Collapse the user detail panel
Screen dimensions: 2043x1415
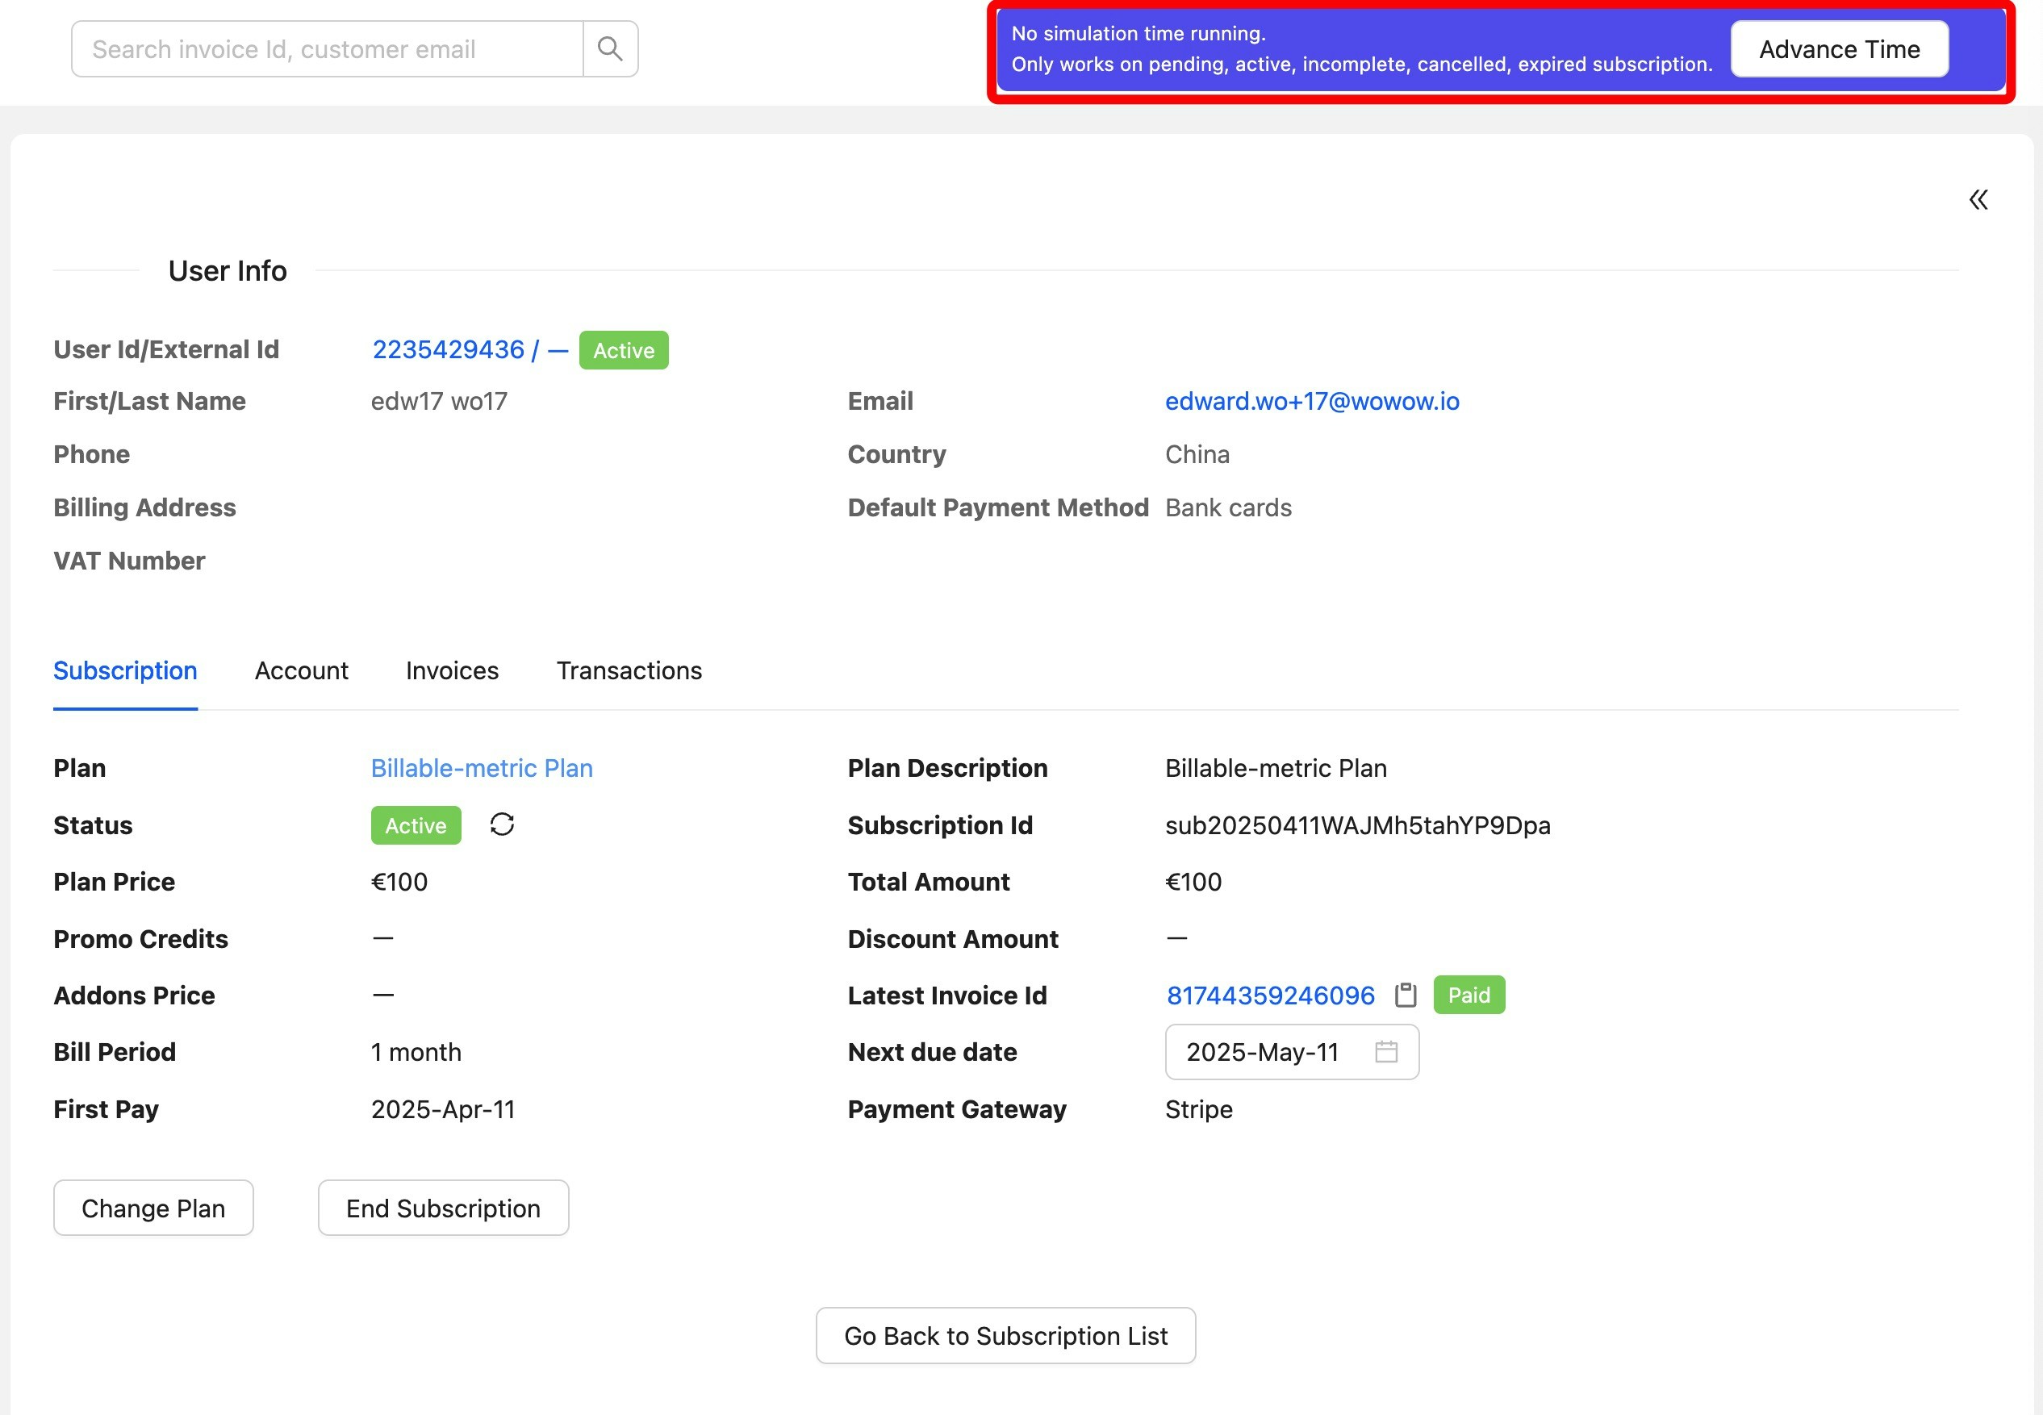(x=1978, y=199)
